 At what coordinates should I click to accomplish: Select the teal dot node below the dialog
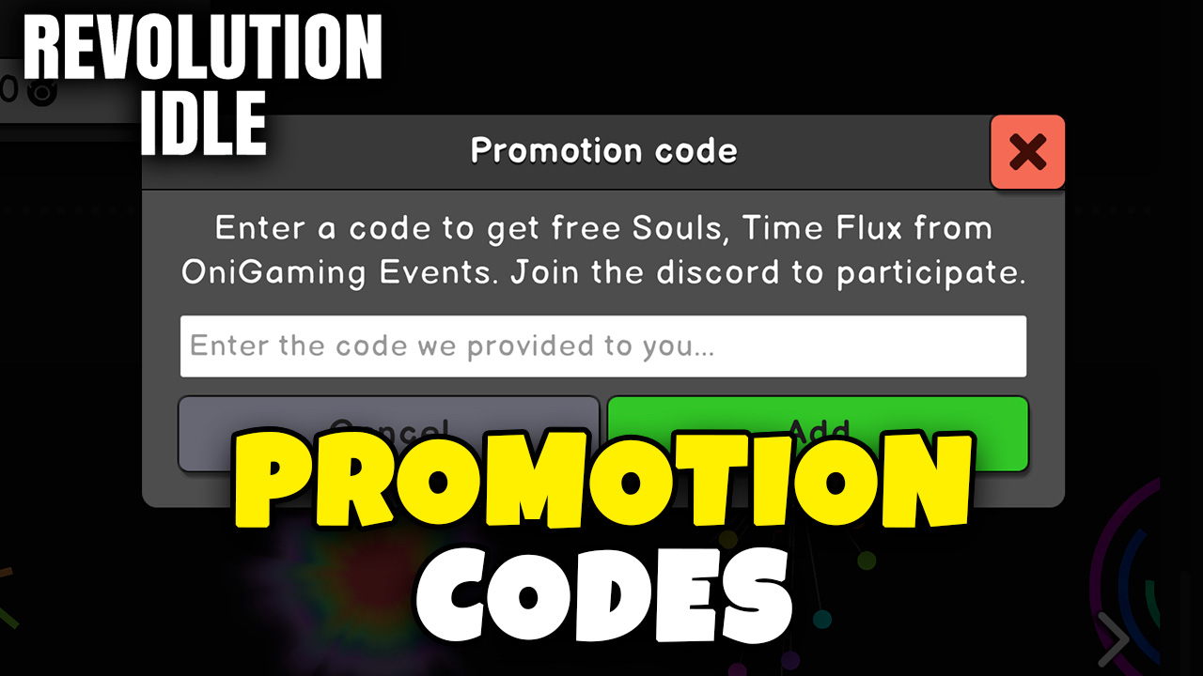[x=821, y=620]
